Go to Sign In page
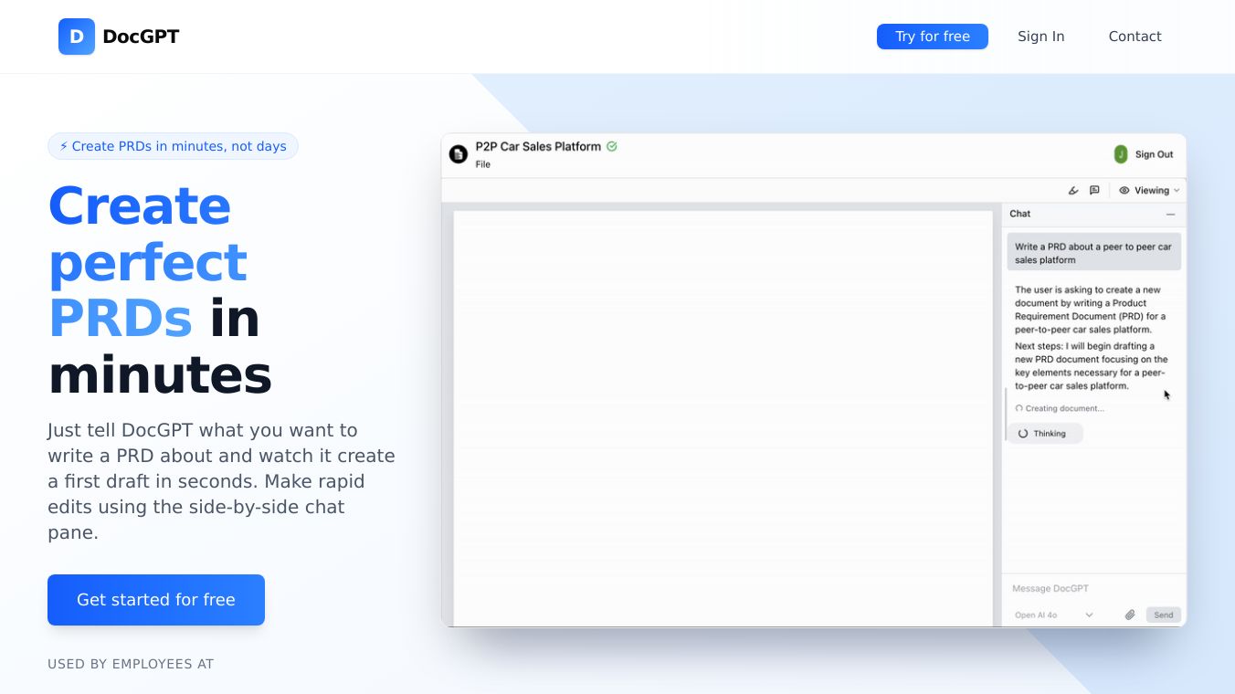This screenshot has width=1235, height=694. pos(1040,37)
